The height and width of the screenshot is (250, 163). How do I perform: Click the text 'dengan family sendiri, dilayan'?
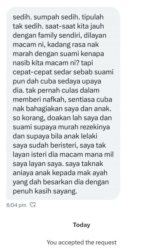tap(59, 36)
